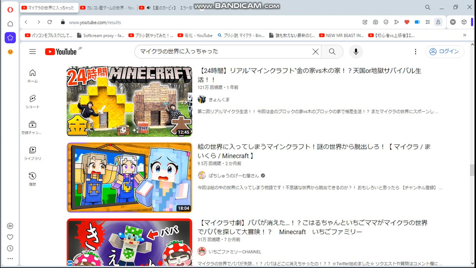Open マイクラ寸劇 パパが消えた title
Image resolution: width=476 pixels, height=268 pixels.
click(312, 227)
